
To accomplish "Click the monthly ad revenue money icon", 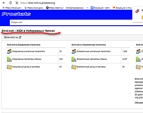I will click(x=74, y=67).
